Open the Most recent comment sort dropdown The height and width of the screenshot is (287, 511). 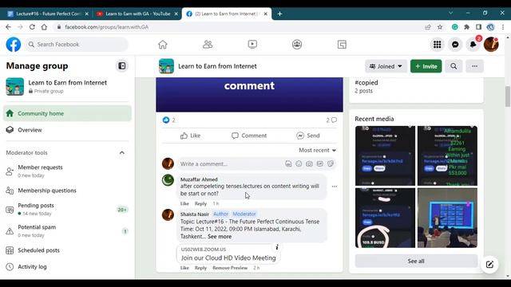click(x=318, y=150)
